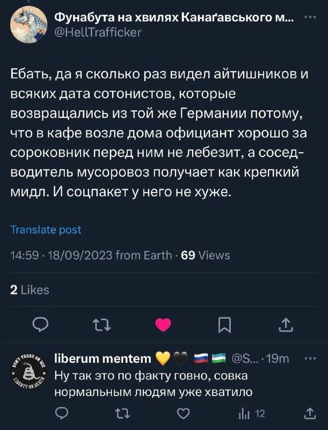Image resolution: width=328 pixels, height=430 pixels.
Task: Open the liberum mentem display name
Action: (103, 359)
